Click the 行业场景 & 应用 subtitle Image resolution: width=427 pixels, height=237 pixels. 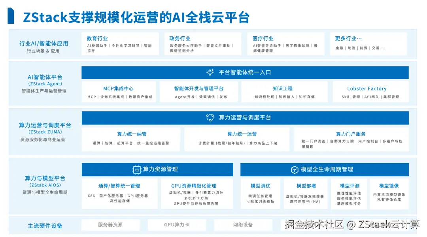[x=43, y=51]
